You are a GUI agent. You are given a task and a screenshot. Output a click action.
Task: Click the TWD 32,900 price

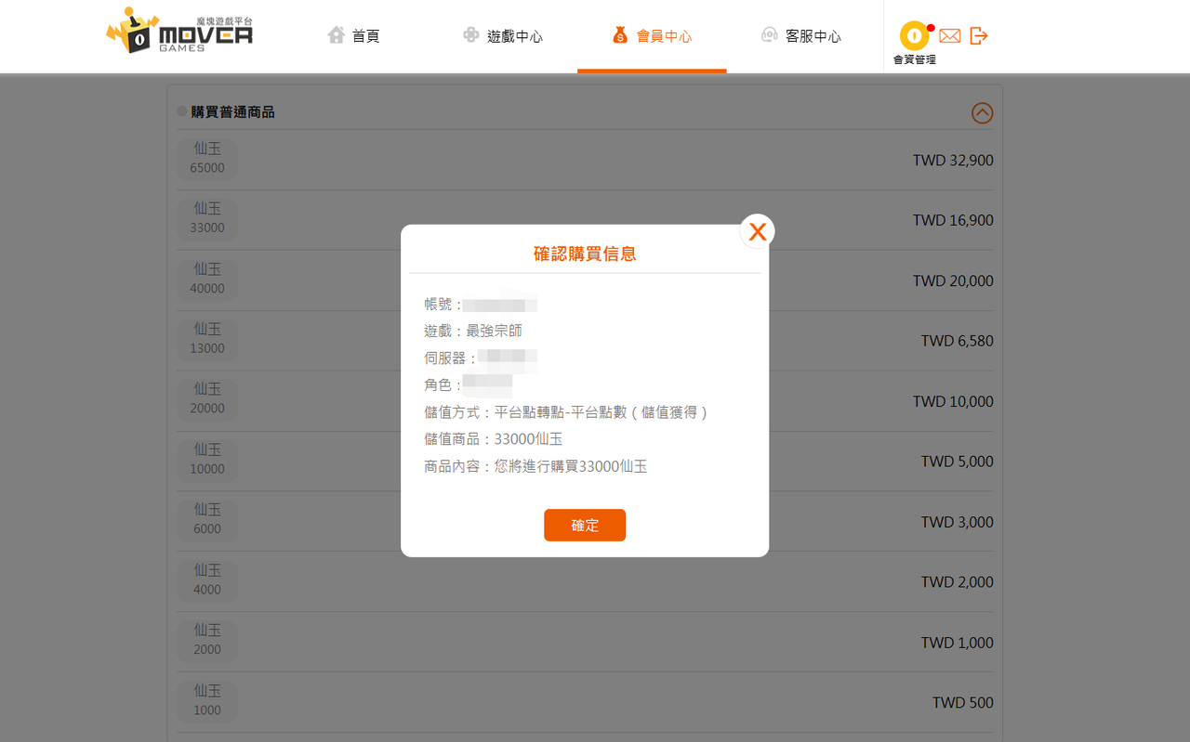click(x=952, y=161)
